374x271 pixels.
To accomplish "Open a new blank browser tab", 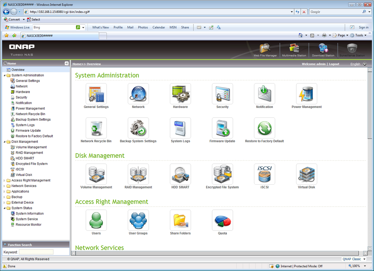I will [103, 36].
